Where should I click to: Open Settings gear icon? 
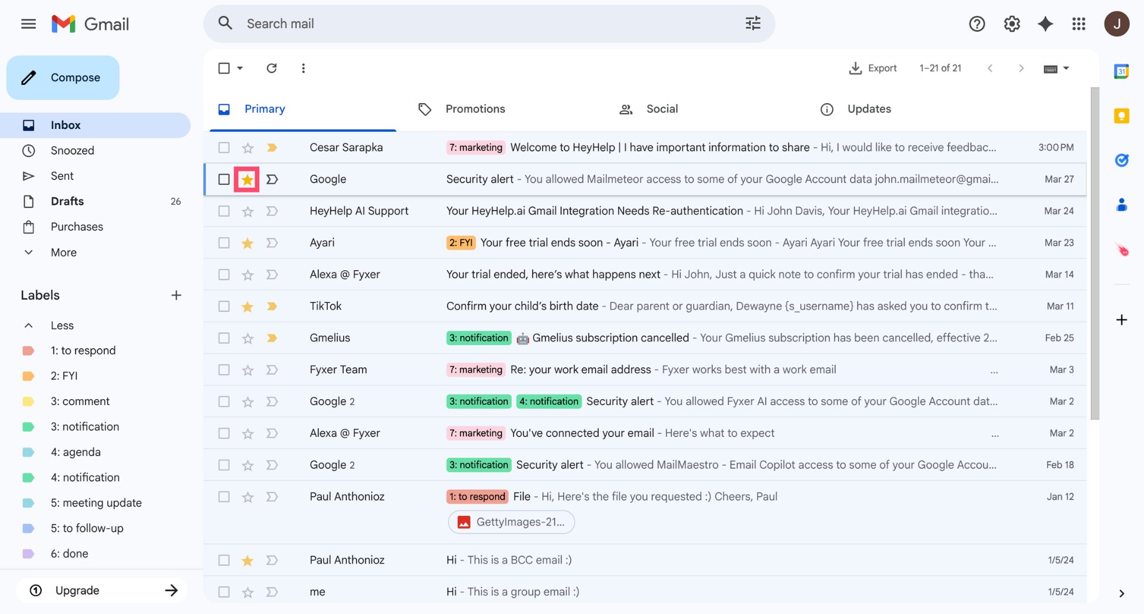tap(1011, 24)
